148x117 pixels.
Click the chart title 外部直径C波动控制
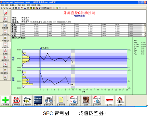79,13
